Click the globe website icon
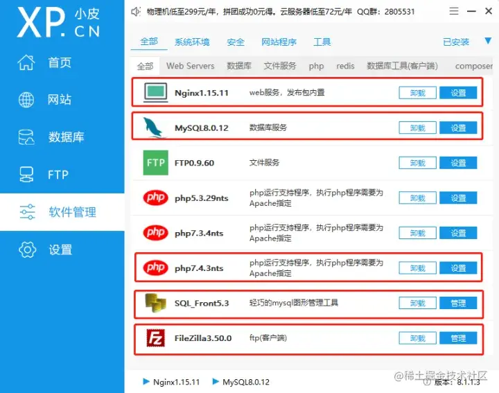Viewport: 499px width, 393px height. click(26, 100)
